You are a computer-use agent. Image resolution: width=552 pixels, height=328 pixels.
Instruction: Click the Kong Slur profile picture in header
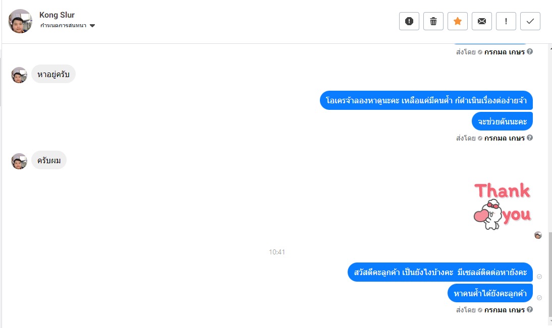20,21
